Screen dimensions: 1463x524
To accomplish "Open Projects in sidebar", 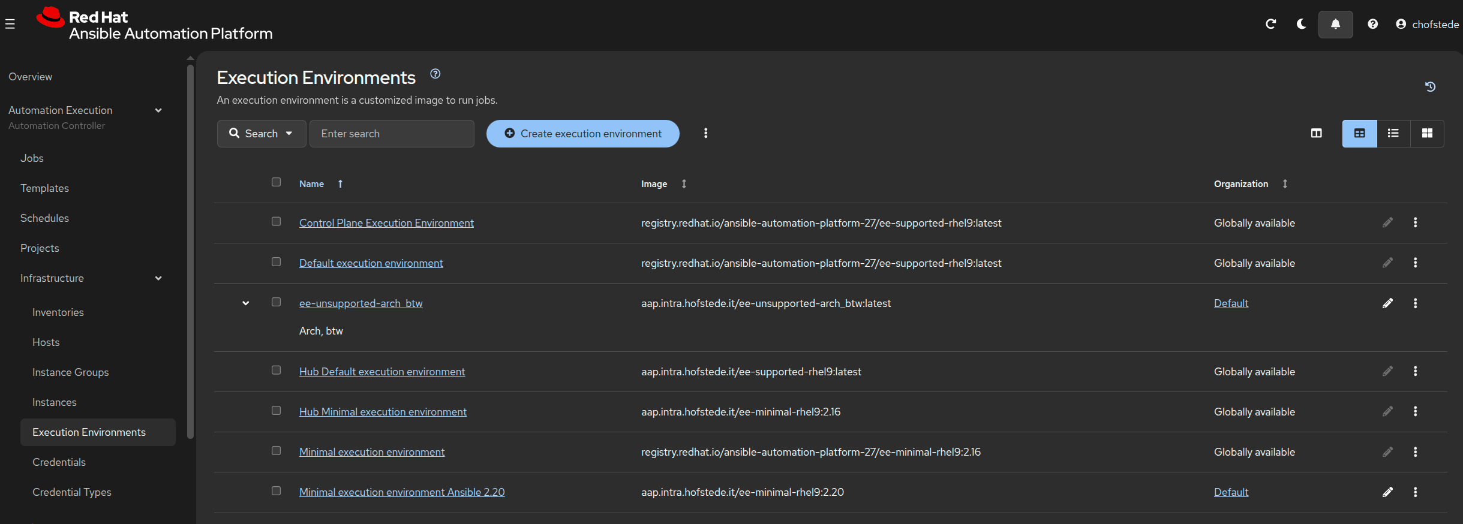I will click(x=40, y=248).
